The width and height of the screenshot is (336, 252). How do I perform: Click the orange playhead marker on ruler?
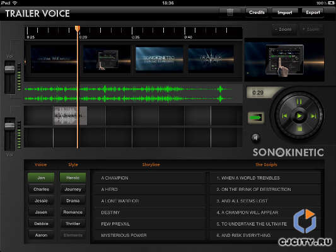78,29
